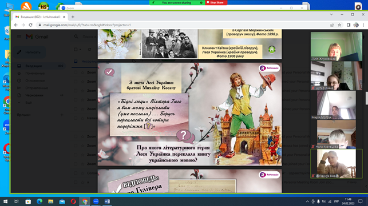
Task: Share this page using Chrome share icon
Action: tap(332, 25)
